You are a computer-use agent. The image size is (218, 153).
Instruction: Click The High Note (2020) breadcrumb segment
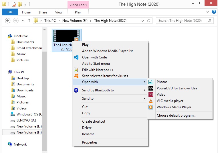point(110,21)
